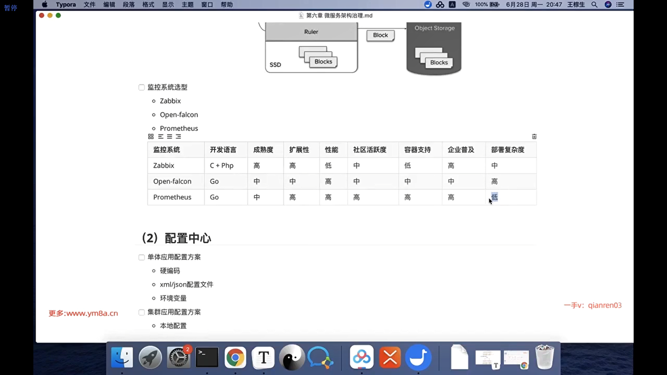Open Chrome from the dock

click(235, 357)
